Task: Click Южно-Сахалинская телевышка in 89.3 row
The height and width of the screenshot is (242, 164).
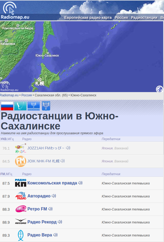Action: (x=126, y=235)
